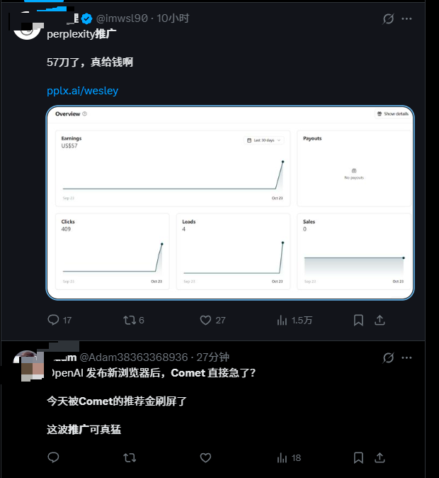Open the pplx.ai/wesley link
Viewport: 439px width, 478px height.
tap(83, 91)
